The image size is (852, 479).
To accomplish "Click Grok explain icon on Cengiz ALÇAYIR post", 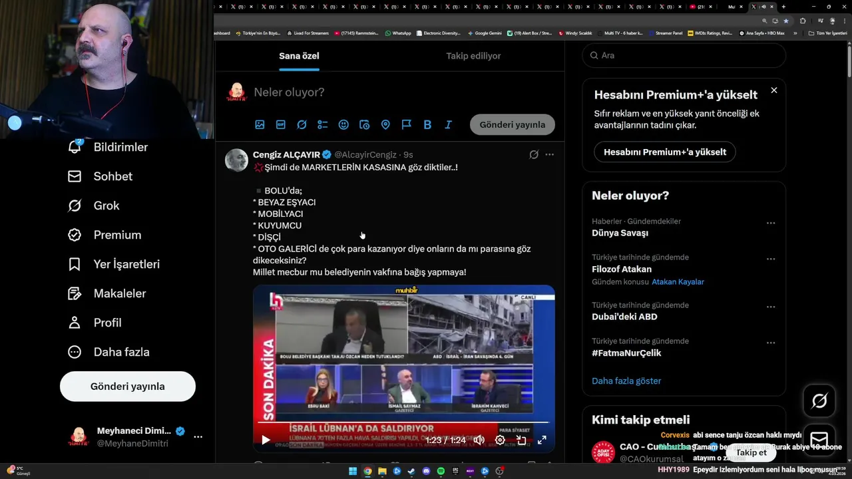I will tap(533, 154).
